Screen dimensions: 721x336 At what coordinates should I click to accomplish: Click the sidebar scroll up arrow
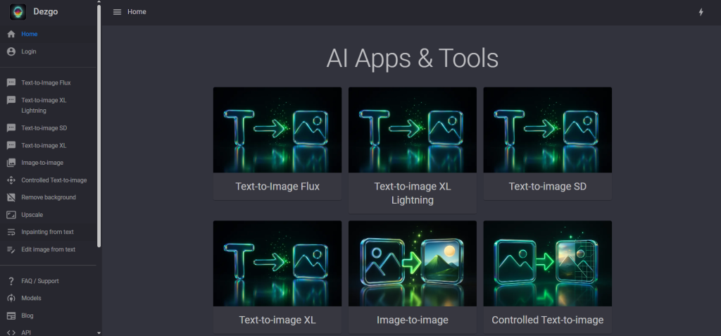click(x=99, y=2)
